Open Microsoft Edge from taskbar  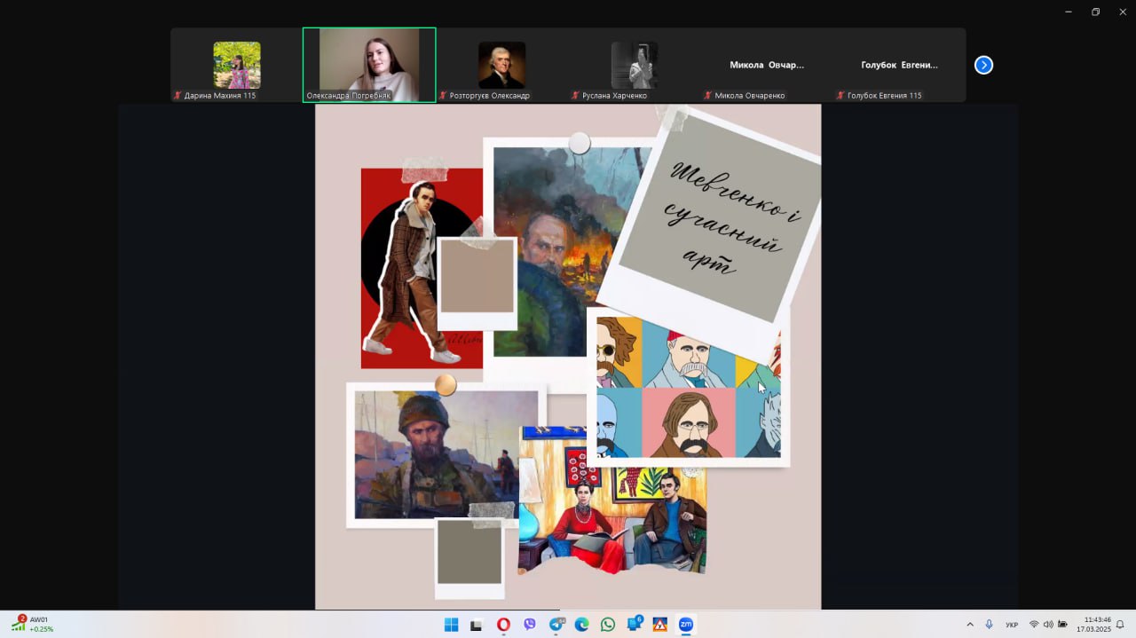point(582,625)
